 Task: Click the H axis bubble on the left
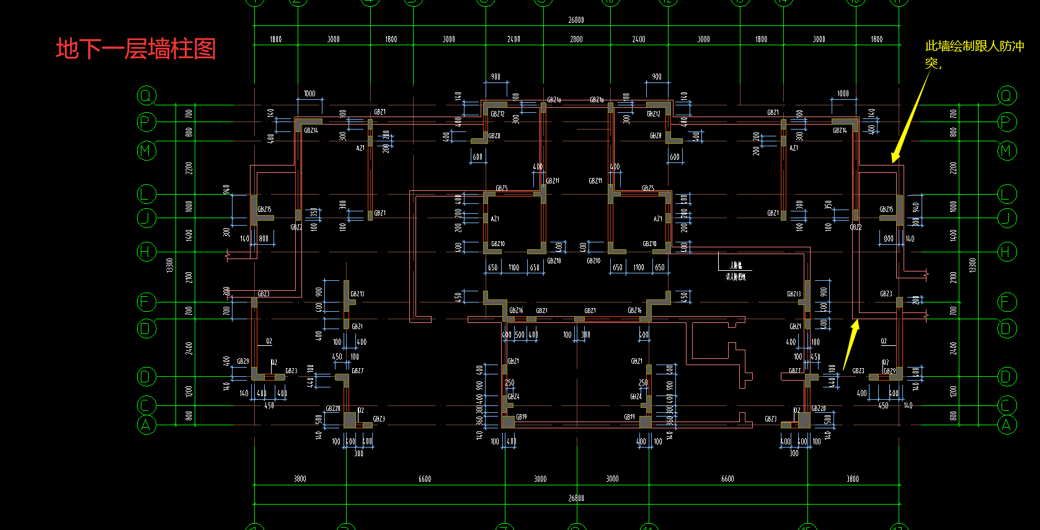click(x=146, y=252)
